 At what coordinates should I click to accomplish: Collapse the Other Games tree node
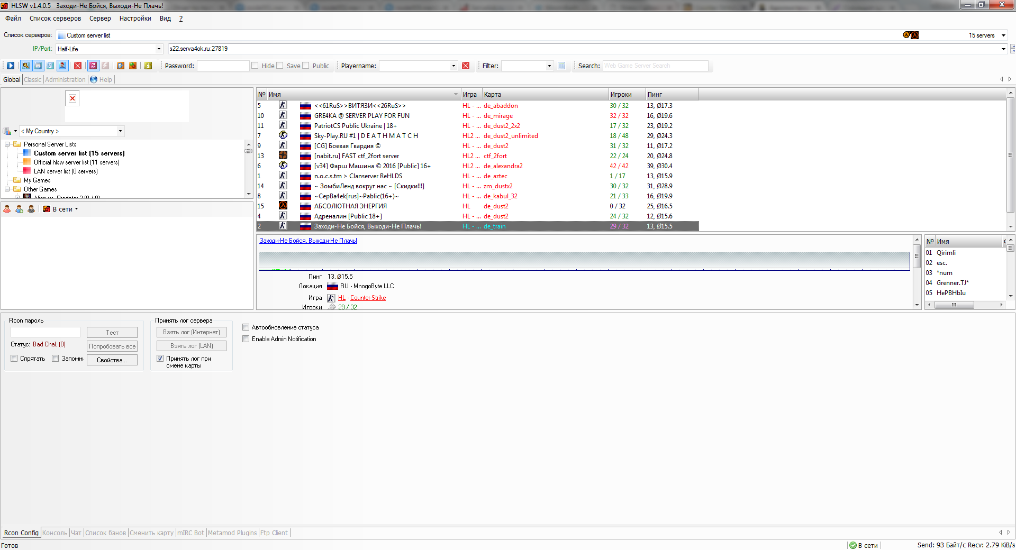[7, 189]
